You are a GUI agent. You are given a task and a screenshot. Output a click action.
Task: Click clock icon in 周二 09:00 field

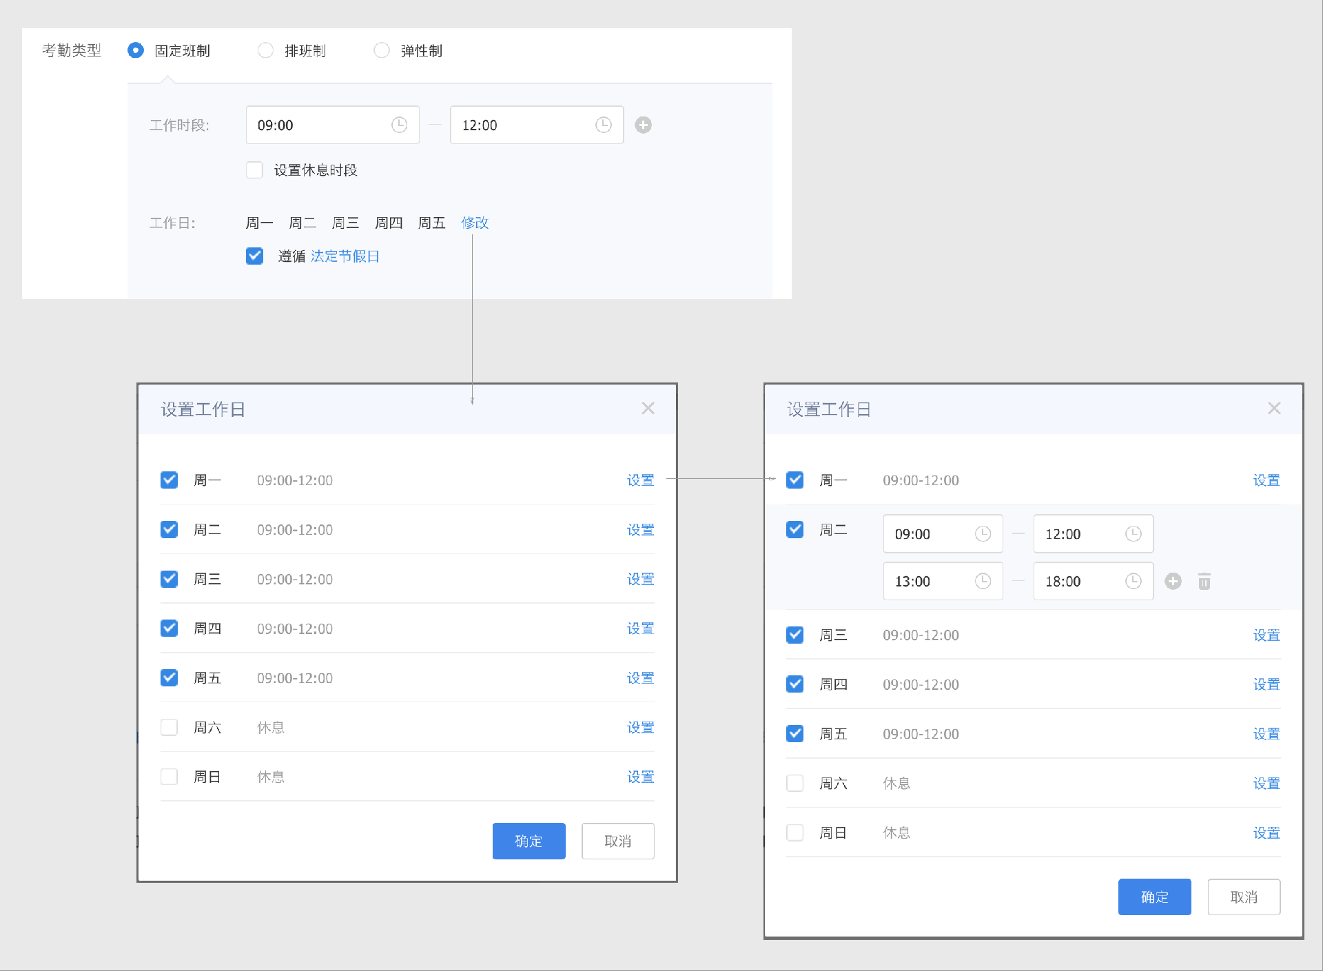(x=983, y=533)
